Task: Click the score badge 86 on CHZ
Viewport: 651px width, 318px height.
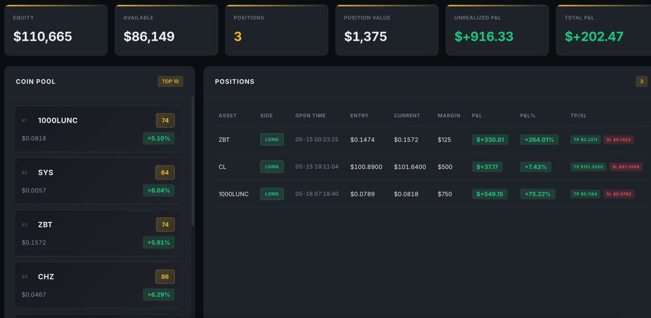Action: pyautogui.click(x=165, y=277)
